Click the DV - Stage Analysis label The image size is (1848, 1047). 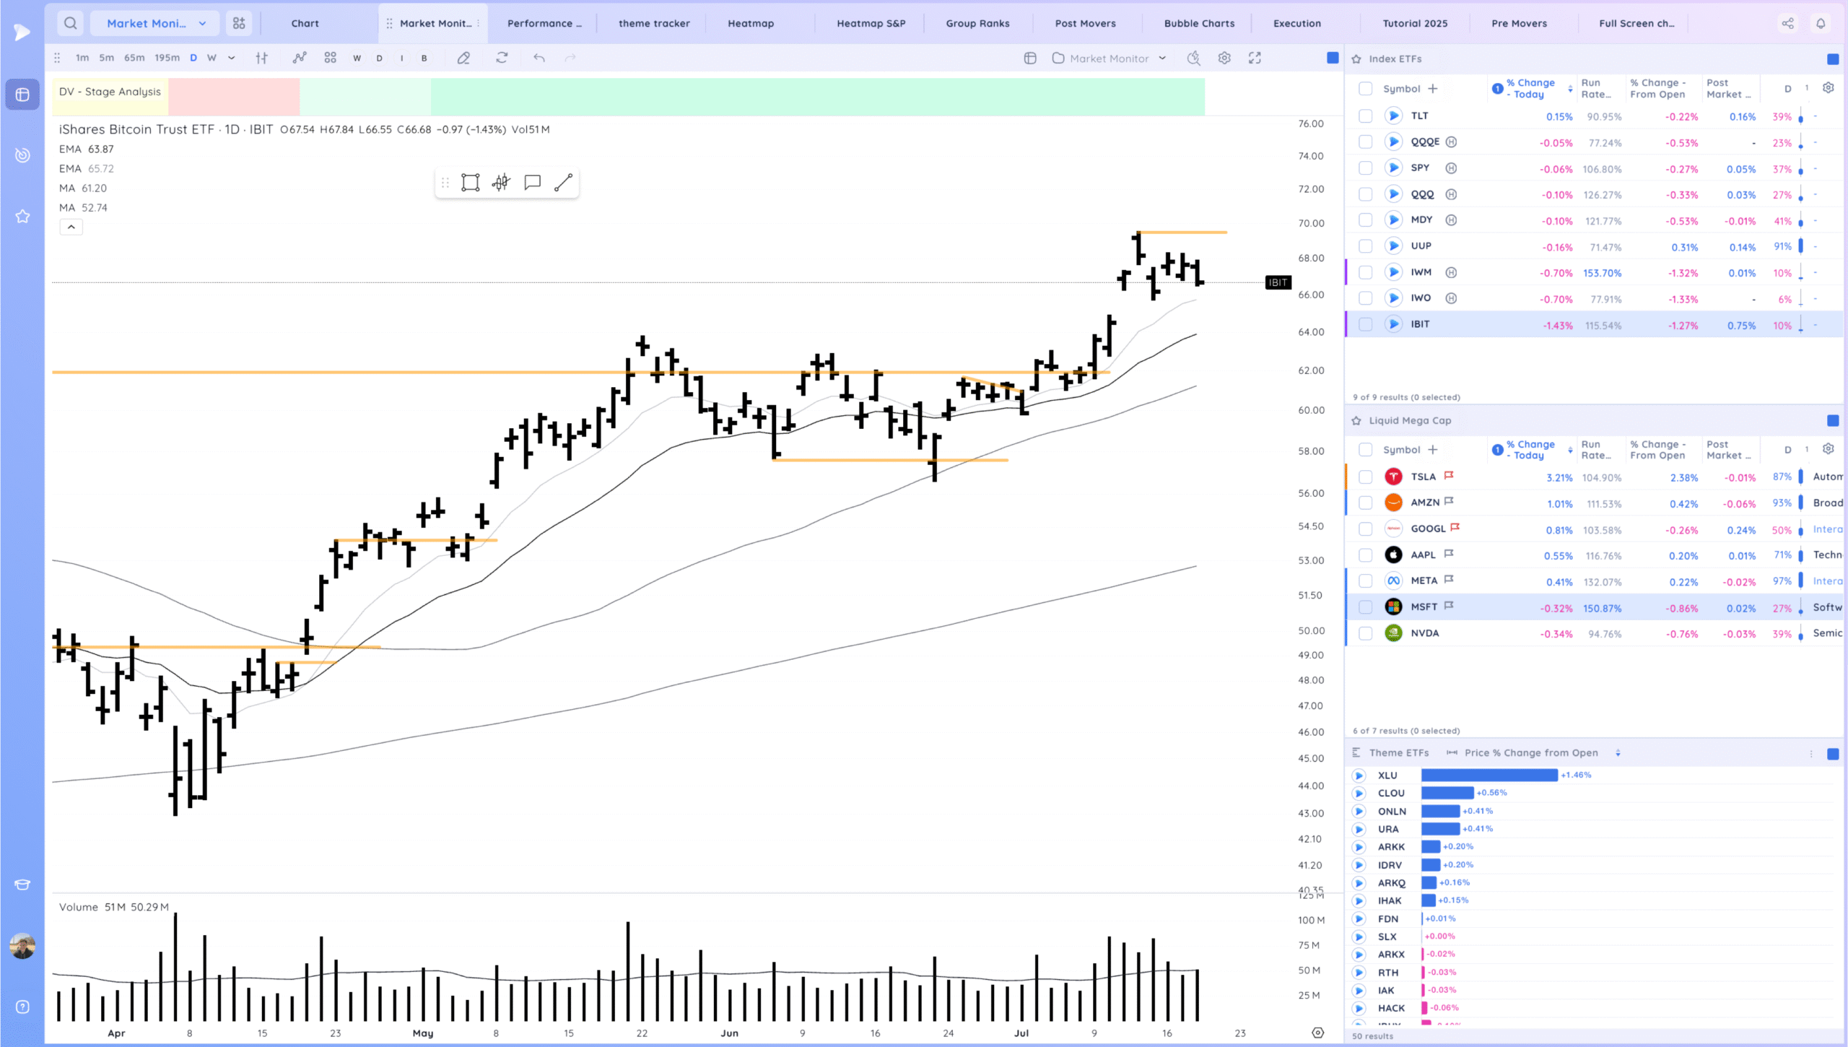coord(110,92)
